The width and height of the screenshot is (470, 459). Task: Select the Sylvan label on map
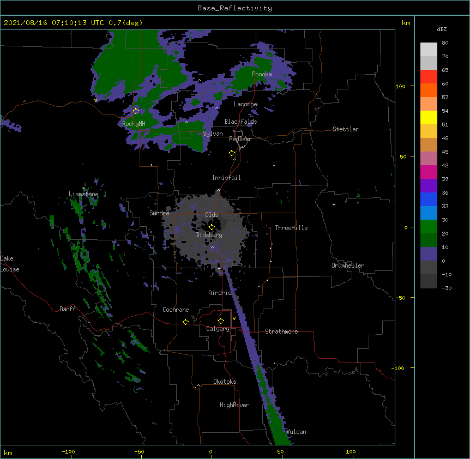[213, 134]
